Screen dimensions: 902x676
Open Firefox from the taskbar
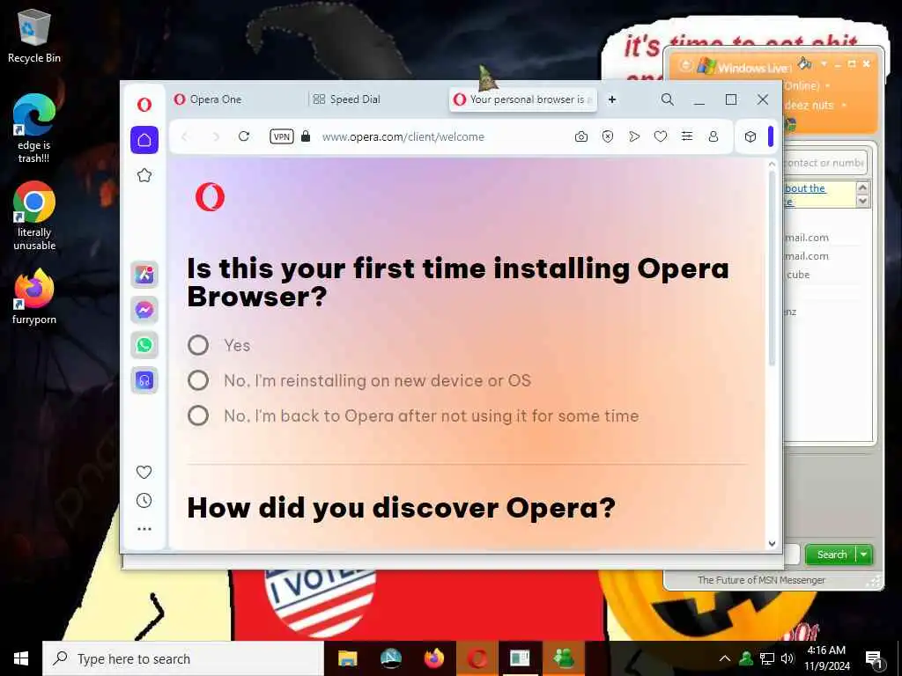pyautogui.click(x=433, y=658)
